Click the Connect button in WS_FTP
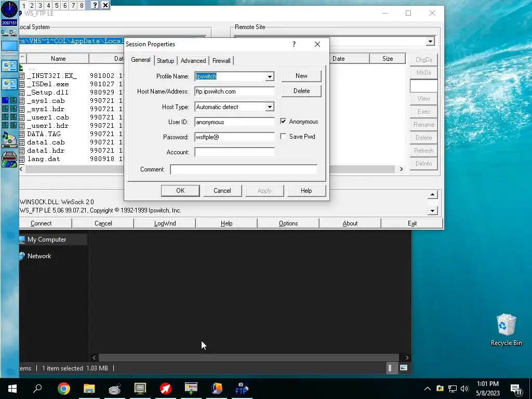The image size is (532, 399). tap(41, 223)
